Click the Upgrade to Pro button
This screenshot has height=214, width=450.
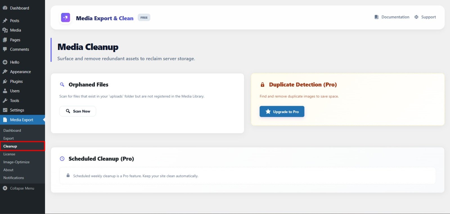(282, 111)
